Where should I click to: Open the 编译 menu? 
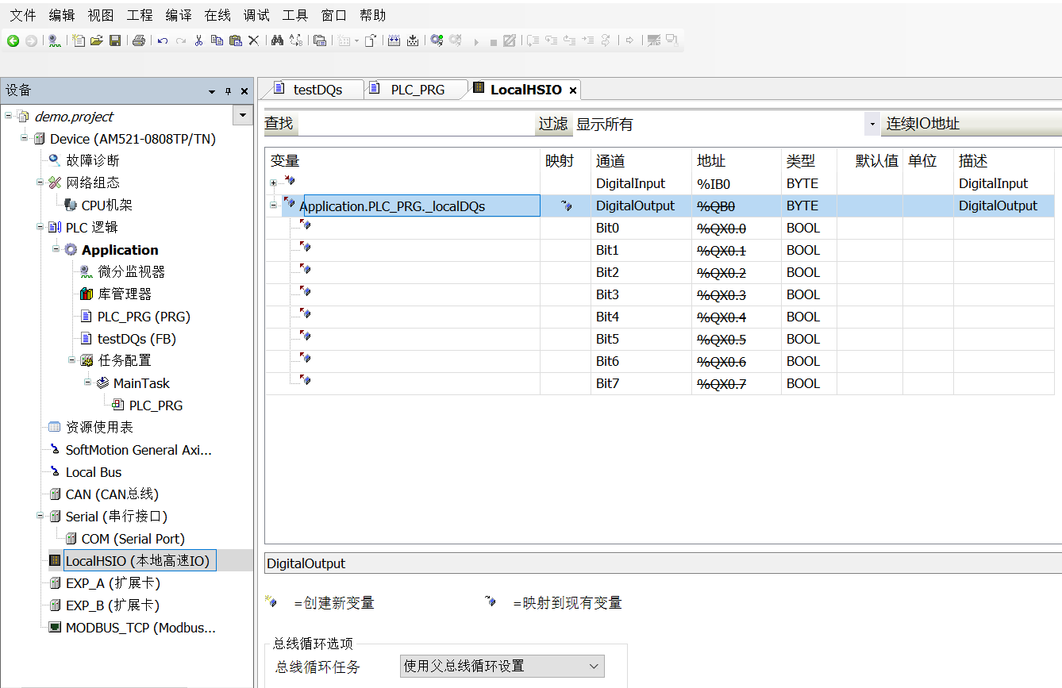tap(178, 15)
